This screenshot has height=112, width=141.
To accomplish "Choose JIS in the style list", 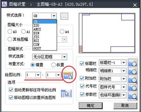I will pos(45,37).
